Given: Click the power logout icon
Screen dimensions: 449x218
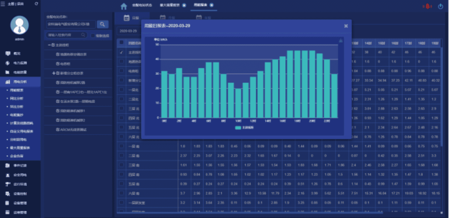Looking at the screenshot, I should click(x=441, y=6).
